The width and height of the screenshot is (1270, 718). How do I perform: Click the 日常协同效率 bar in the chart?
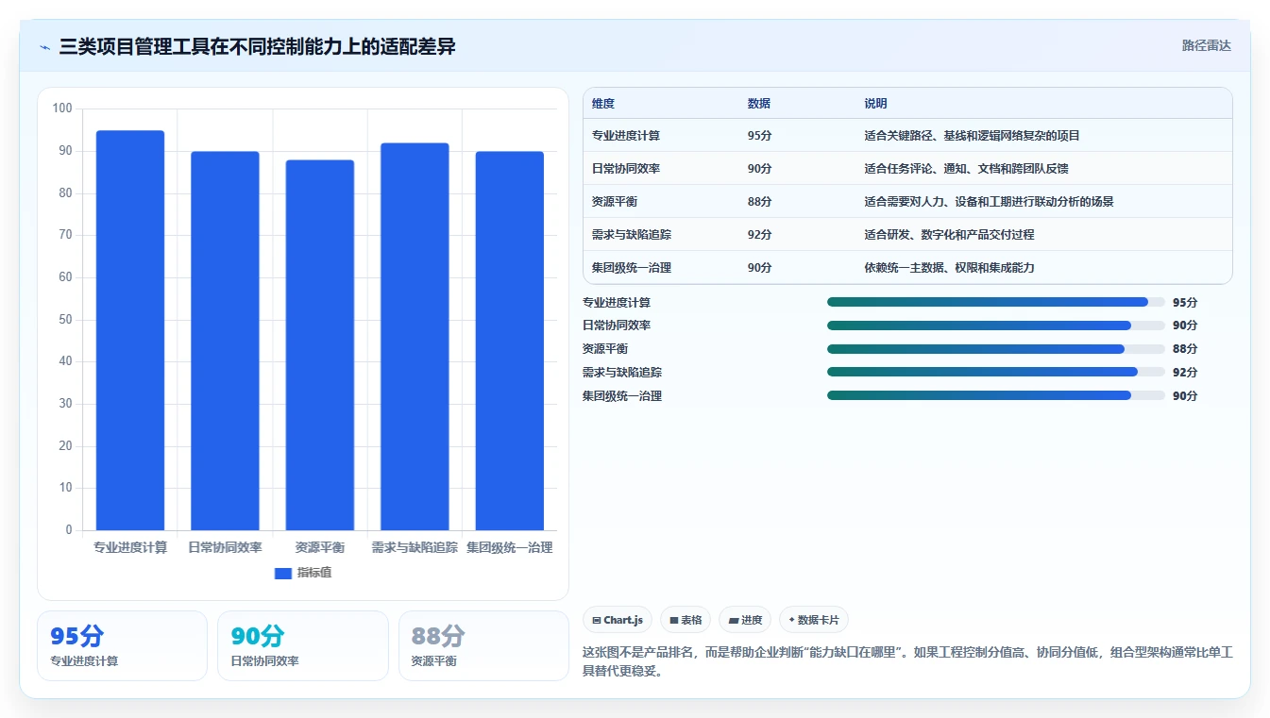tap(225, 341)
